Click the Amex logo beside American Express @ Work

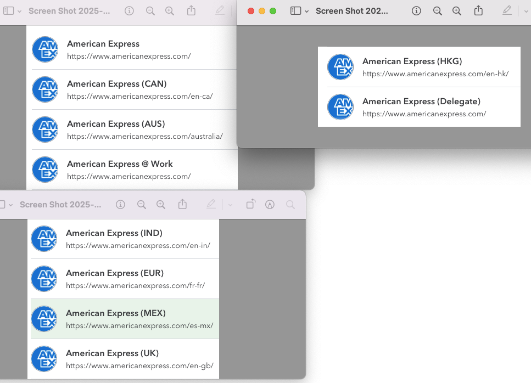tap(45, 170)
